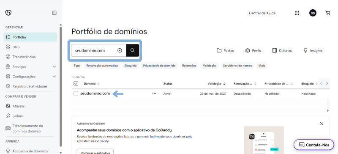Click Desabilitado auto-renewal link
The height and width of the screenshot is (154, 338).
pyautogui.click(x=242, y=94)
